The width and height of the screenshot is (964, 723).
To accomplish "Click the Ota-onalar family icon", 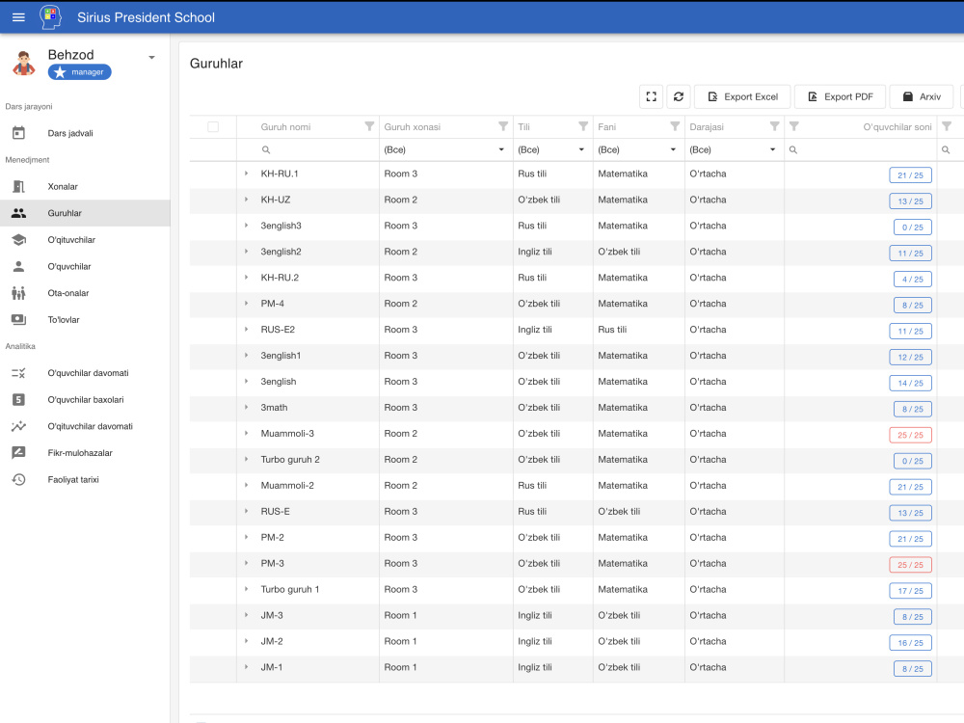I will [19, 293].
